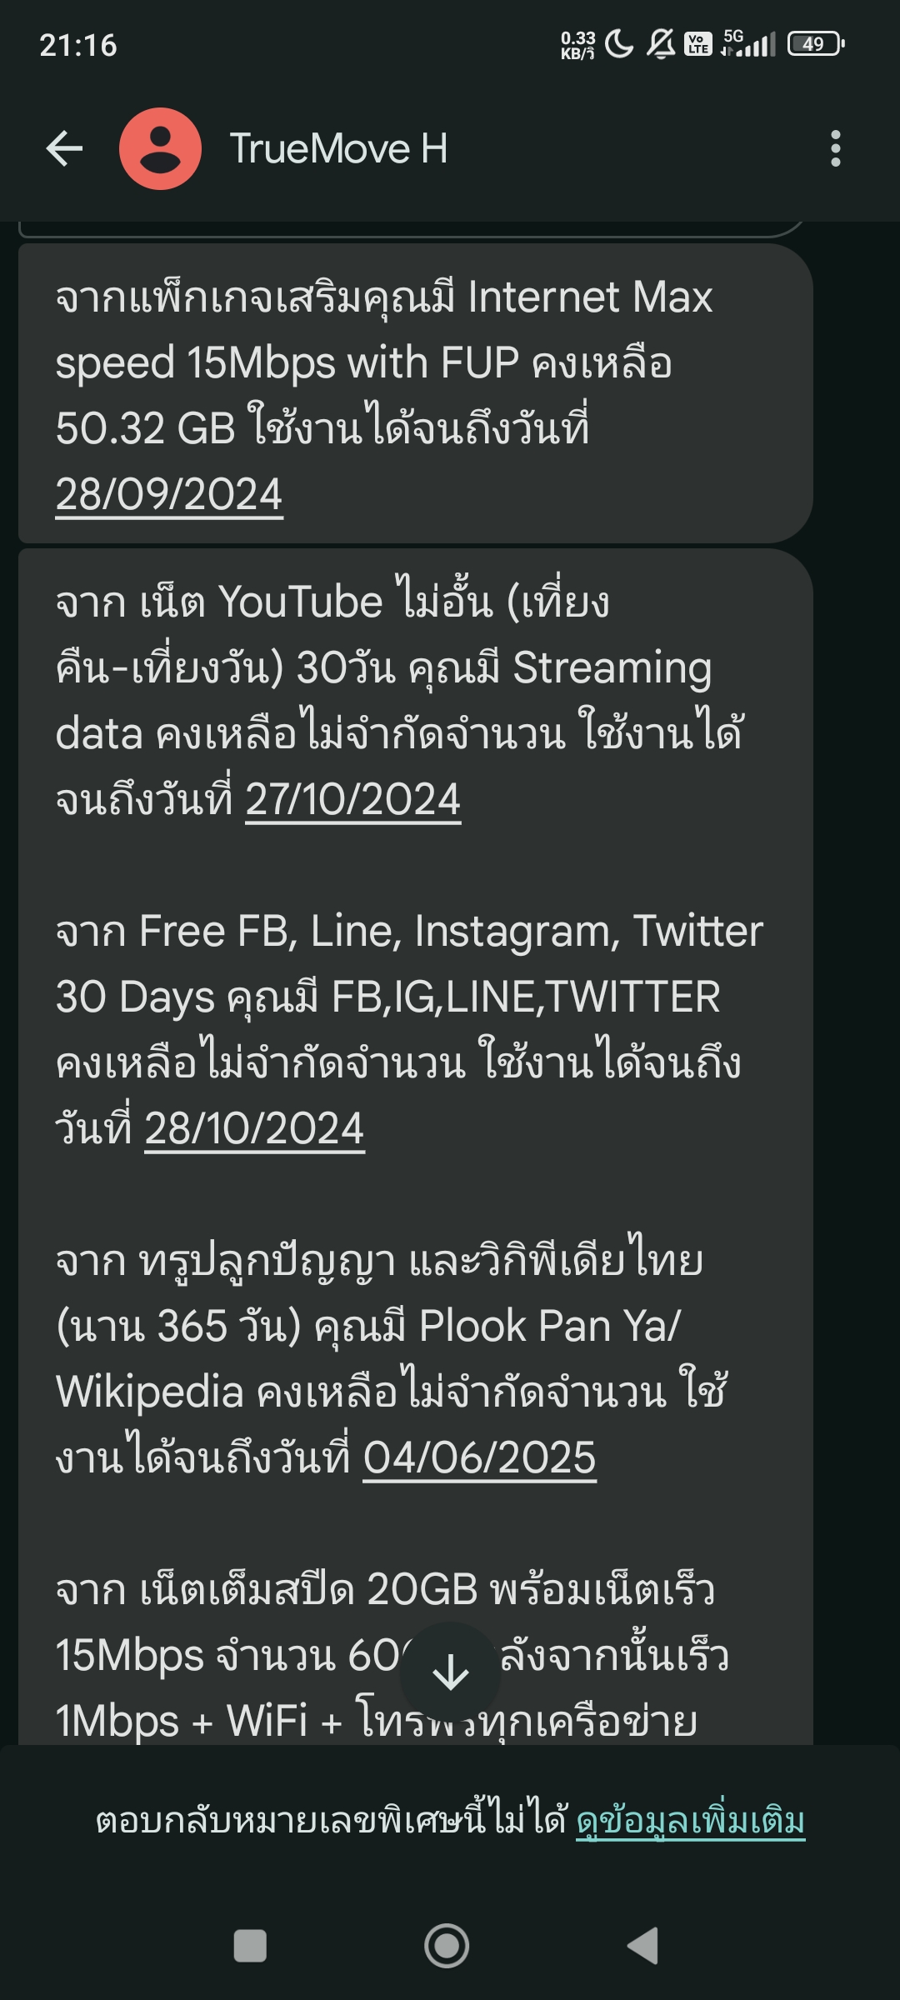Image resolution: width=900 pixels, height=2000 pixels.
Task: Open TrueMove H contact avatar
Action: pos(161,149)
